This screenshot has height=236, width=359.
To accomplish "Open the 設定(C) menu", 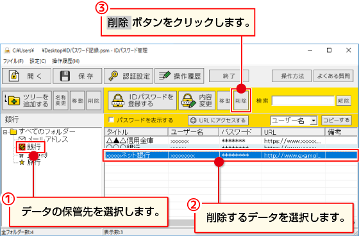I will pos(38,61).
